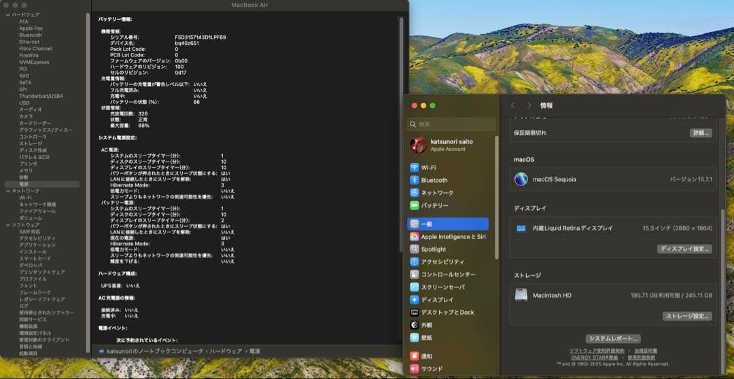Click the ディスプレイ設定... button
Screen dimensions: 734x379
[685, 249]
